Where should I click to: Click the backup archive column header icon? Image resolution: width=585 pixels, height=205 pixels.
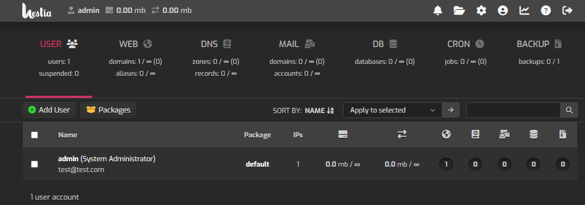pos(563,135)
